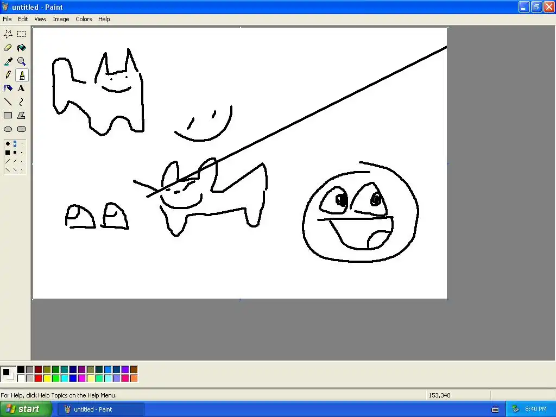The height and width of the screenshot is (417, 556).
Task: Pick the straight Line tool
Action: [8, 102]
